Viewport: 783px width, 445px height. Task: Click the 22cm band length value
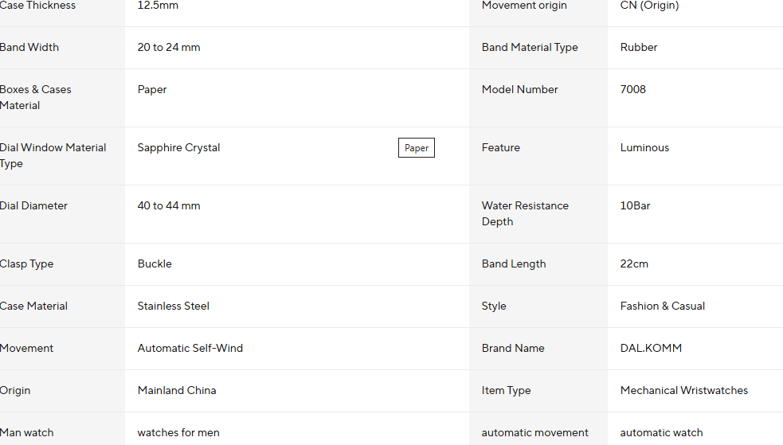coord(634,263)
